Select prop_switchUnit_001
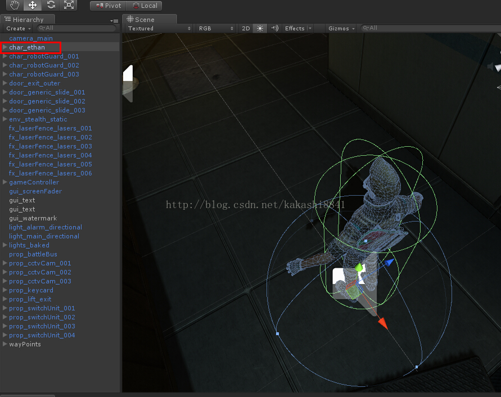This screenshot has height=397, width=501. pyautogui.click(x=42, y=308)
